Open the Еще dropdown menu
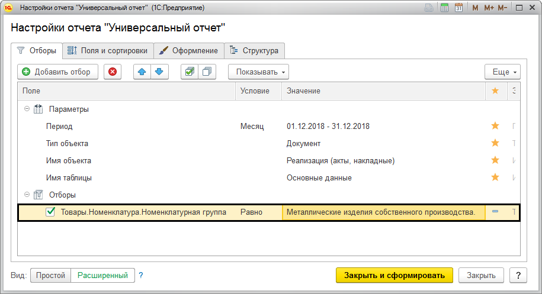This screenshot has height=294, width=542. tap(502, 72)
